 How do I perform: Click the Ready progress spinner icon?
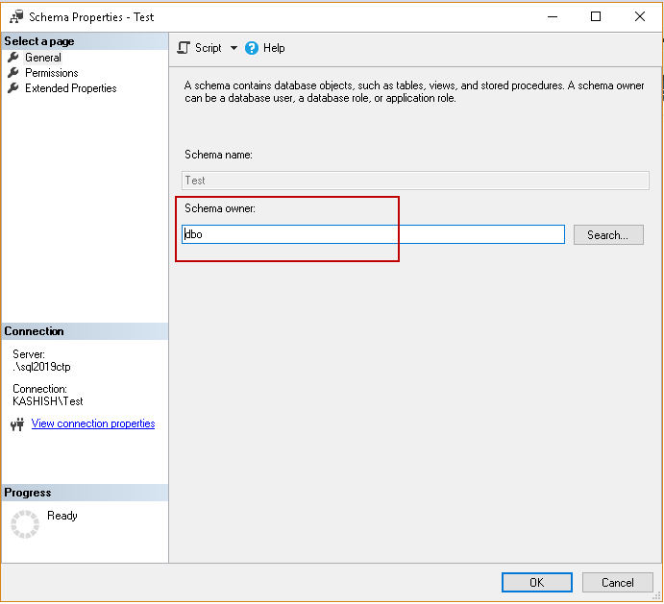click(x=25, y=524)
